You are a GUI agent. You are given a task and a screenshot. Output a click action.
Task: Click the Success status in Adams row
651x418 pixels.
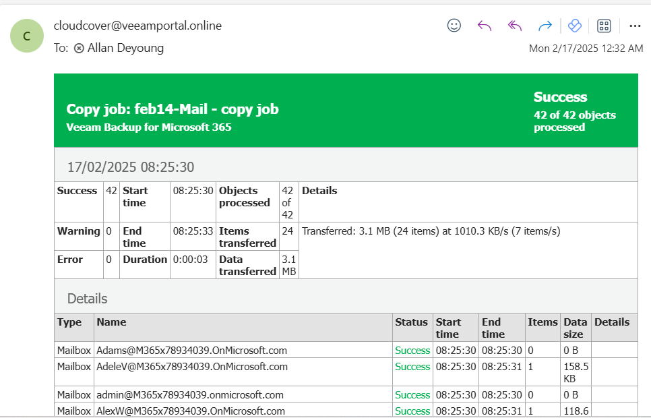coord(412,351)
